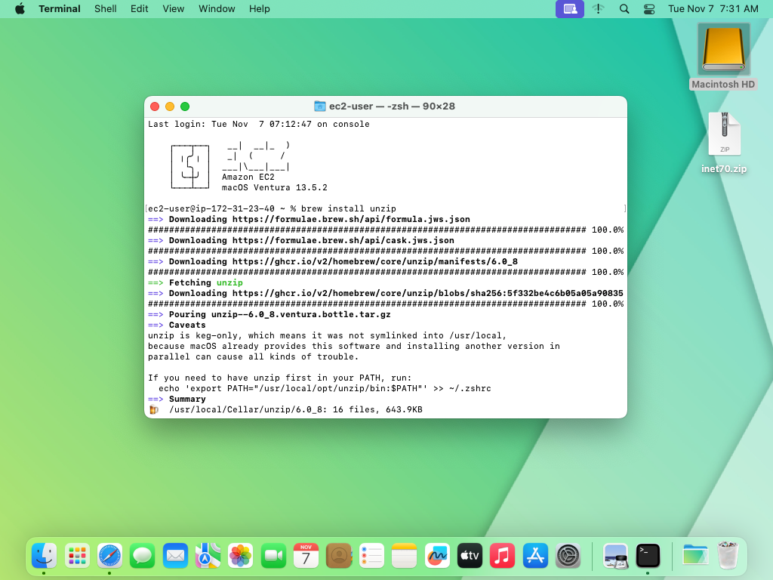This screenshot has height=580, width=773.
Task: Click the 'macOS Ventura 13.5.2' banner text
Action: [x=275, y=187]
